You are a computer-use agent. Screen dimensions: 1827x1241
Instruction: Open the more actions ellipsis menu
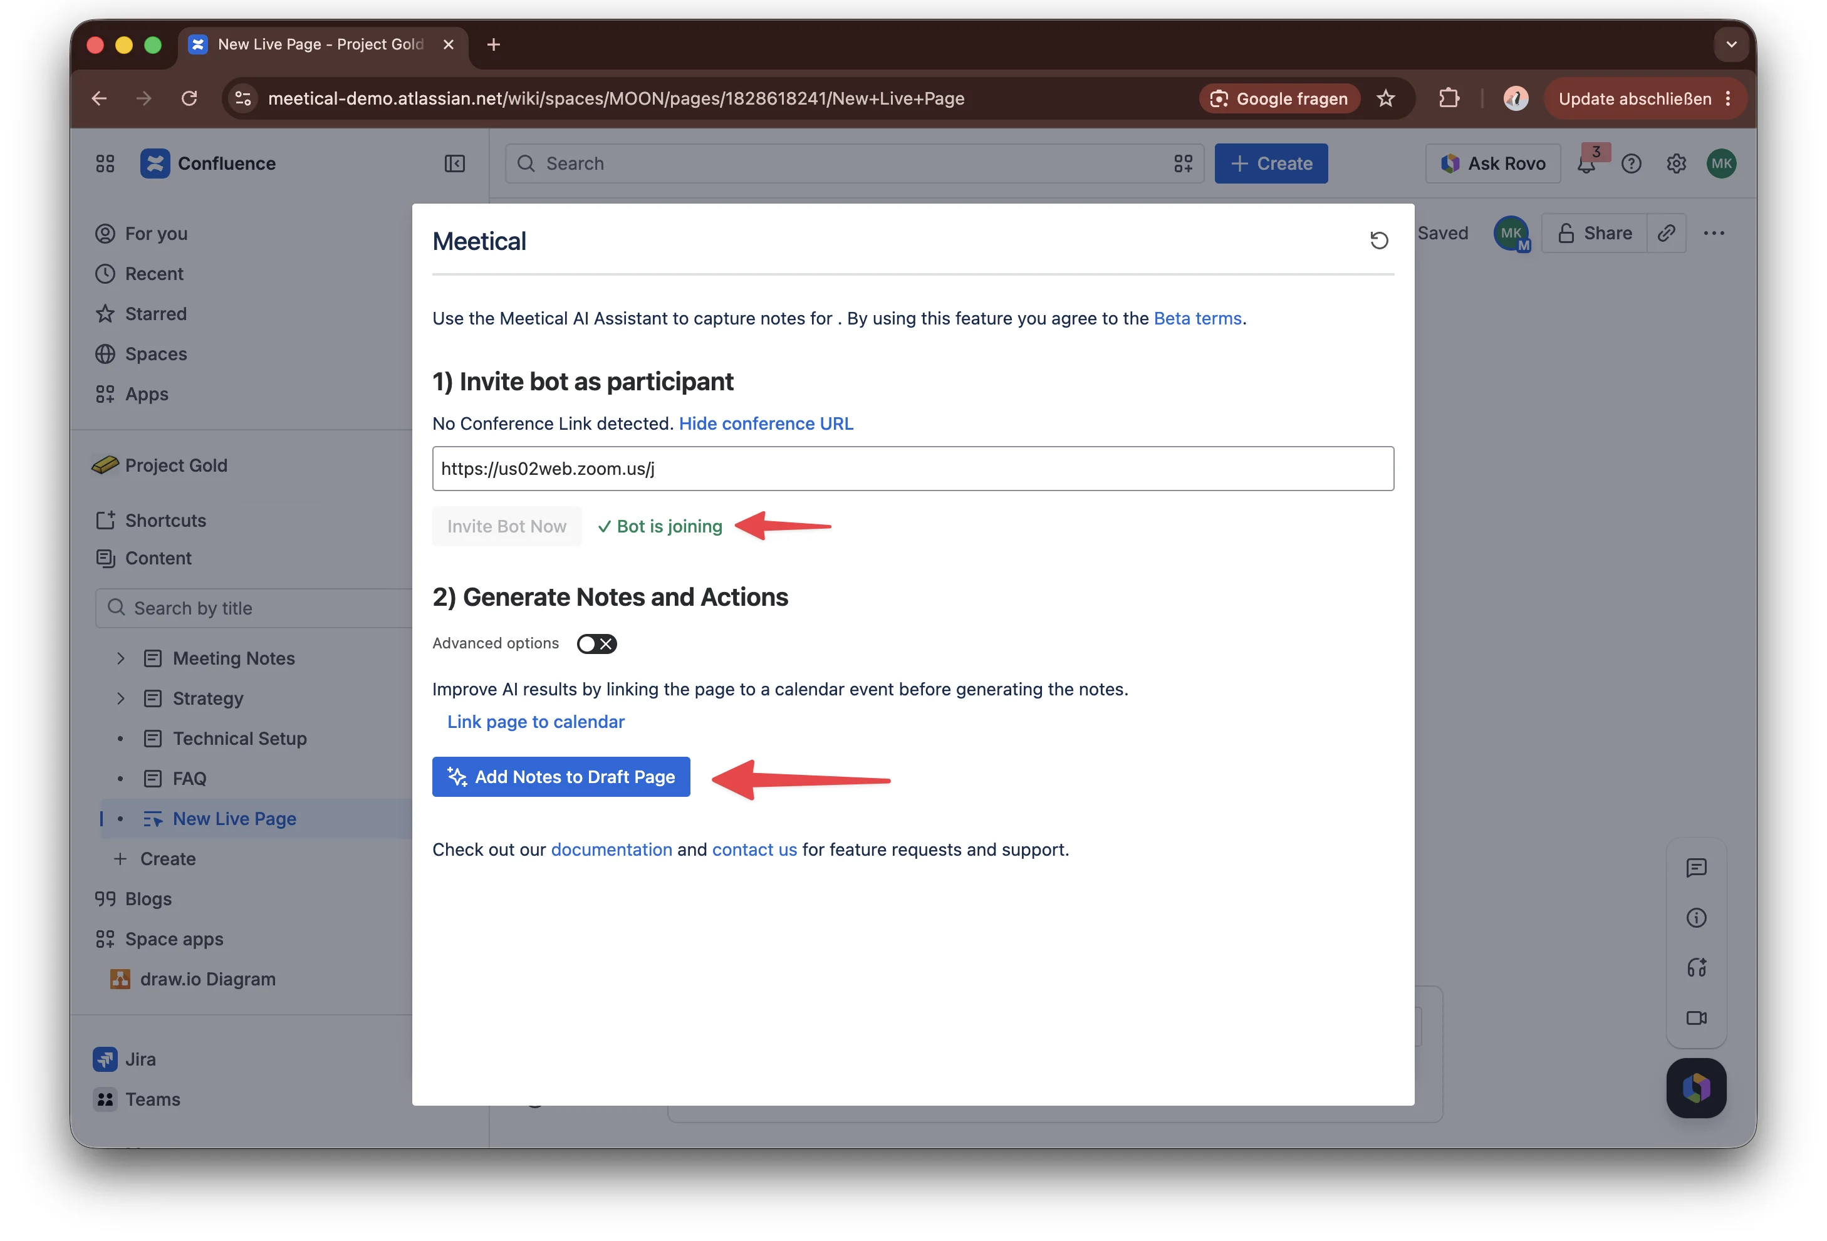(x=1714, y=234)
